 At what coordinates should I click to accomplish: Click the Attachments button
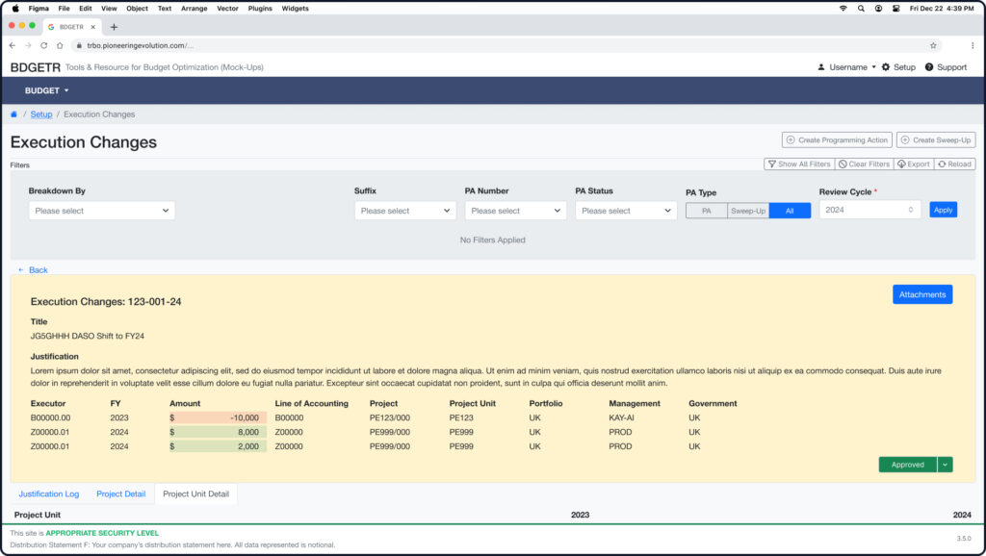(x=921, y=294)
